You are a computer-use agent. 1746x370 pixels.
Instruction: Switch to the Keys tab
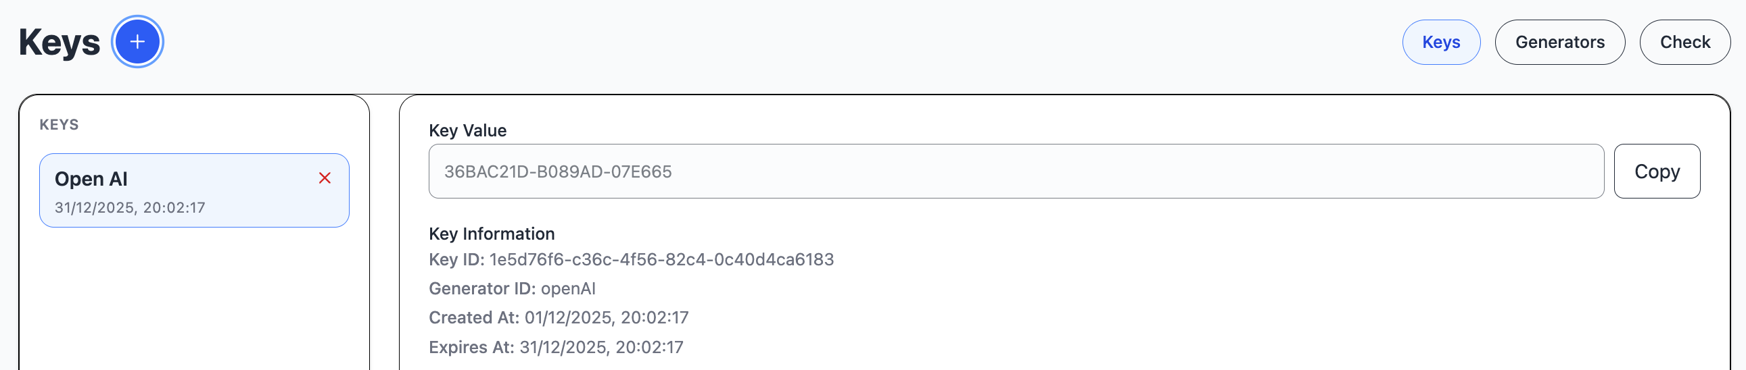1440,42
